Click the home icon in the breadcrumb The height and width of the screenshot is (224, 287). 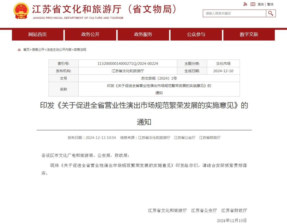point(19,50)
